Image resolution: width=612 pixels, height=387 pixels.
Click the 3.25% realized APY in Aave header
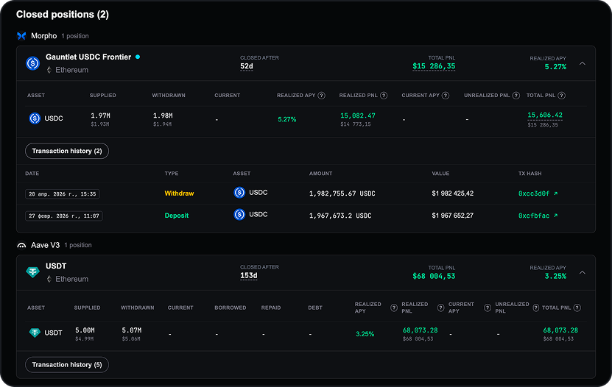click(x=555, y=276)
